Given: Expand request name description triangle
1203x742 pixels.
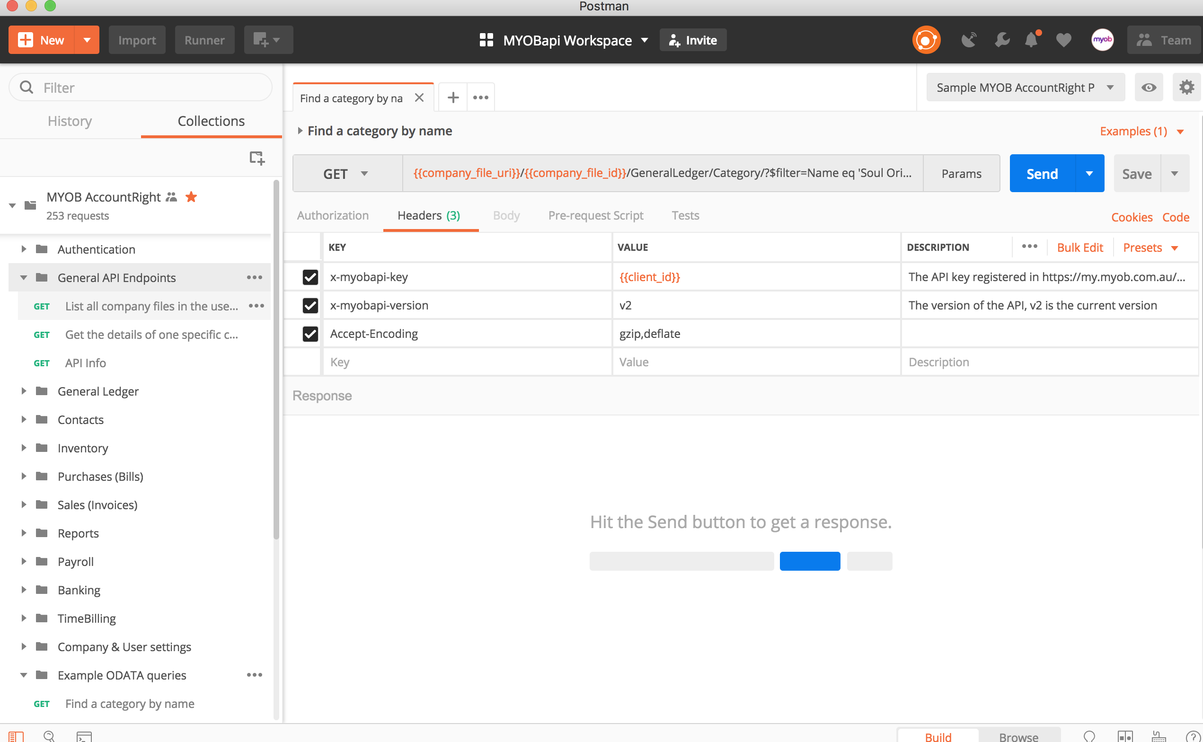Looking at the screenshot, I should [300, 131].
